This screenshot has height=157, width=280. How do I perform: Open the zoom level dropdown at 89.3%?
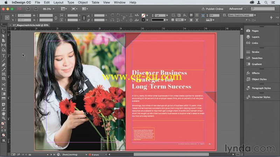point(54,9)
